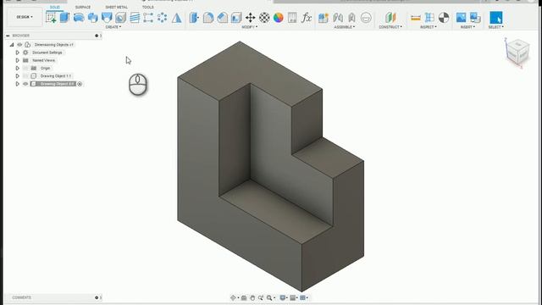Click the Orbit navigation tool
The image size is (542, 305).
(234, 297)
